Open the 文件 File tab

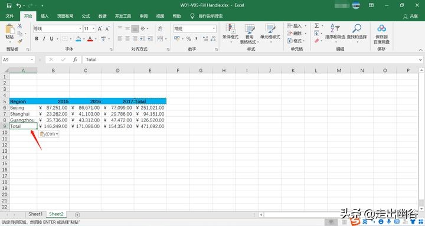pyautogui.click(x=9, y=16)
